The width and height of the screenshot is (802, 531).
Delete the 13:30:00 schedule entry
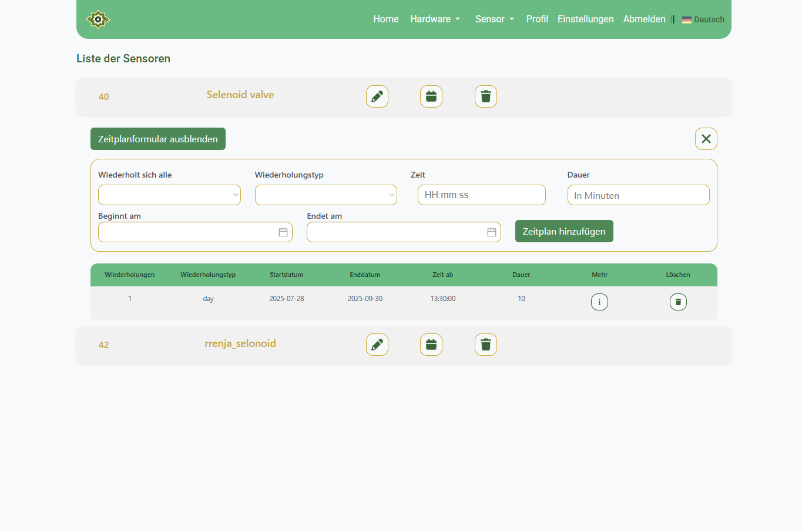(x=678, y=302)
